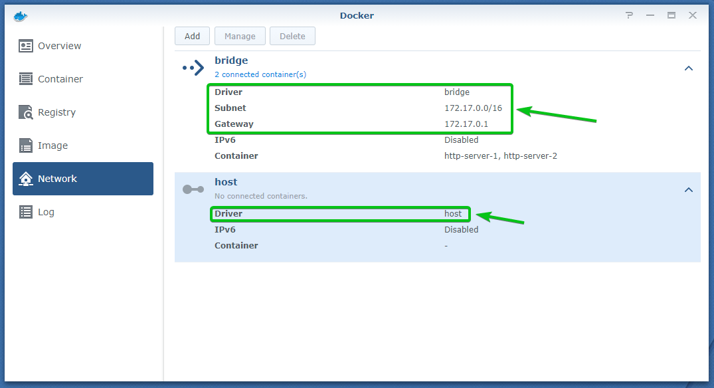714x388 pixels.
Task: Click the Network house icon
Action: click(x=26, y=179)
